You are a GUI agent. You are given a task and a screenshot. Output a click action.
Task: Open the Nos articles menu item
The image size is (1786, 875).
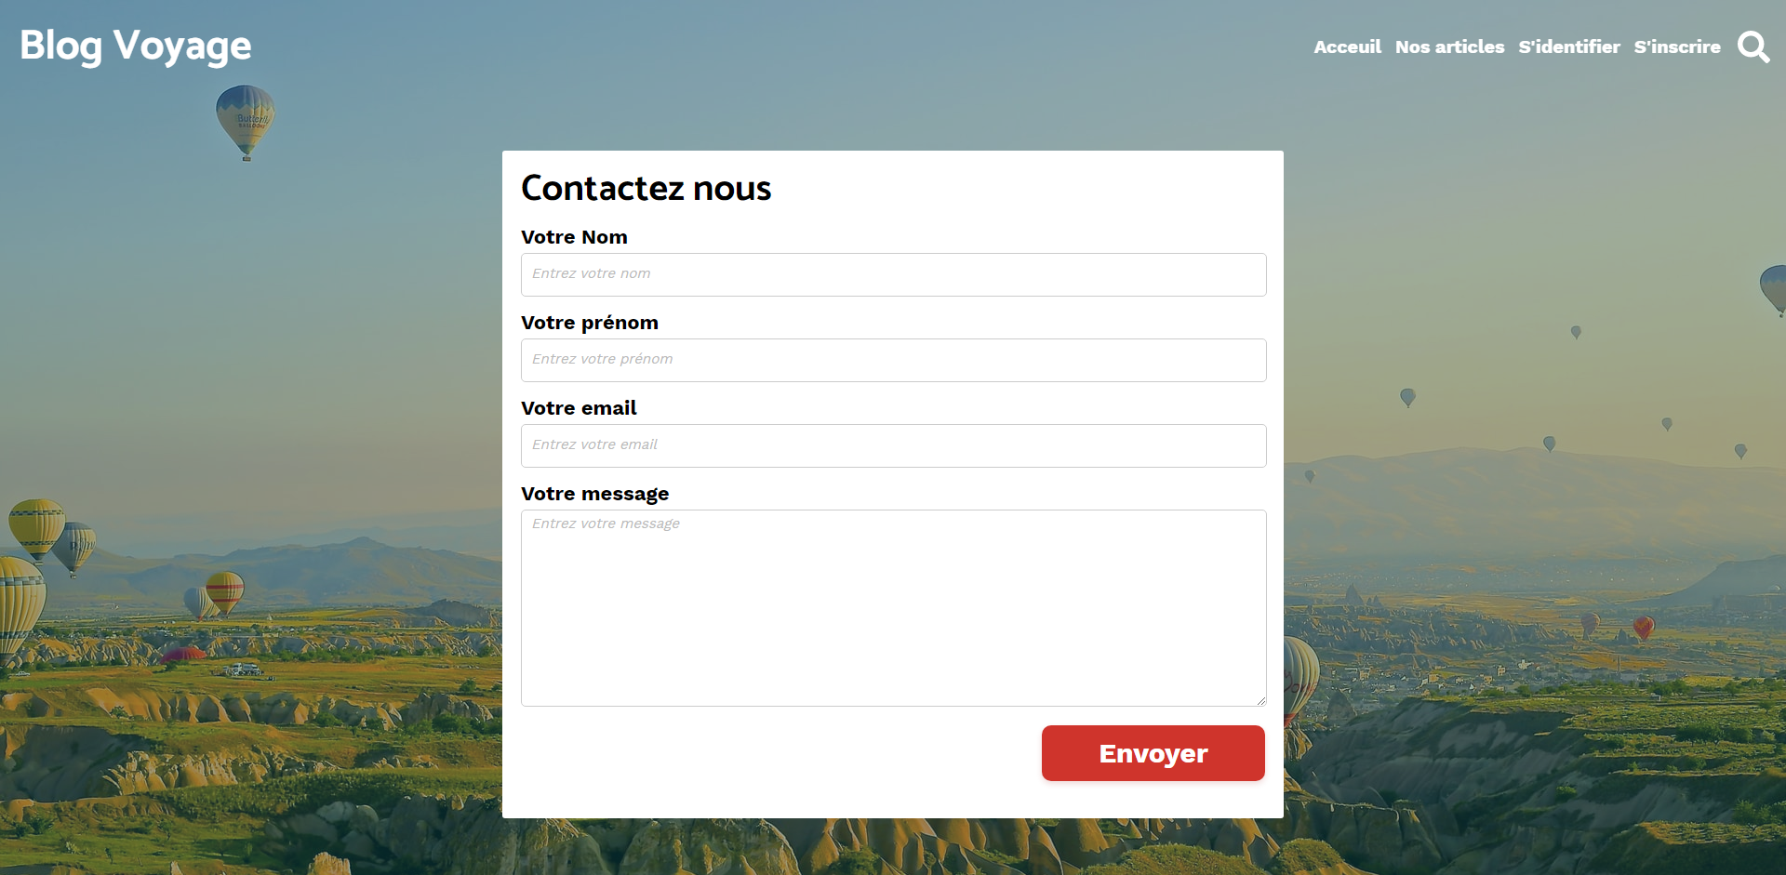point(1449,46)
